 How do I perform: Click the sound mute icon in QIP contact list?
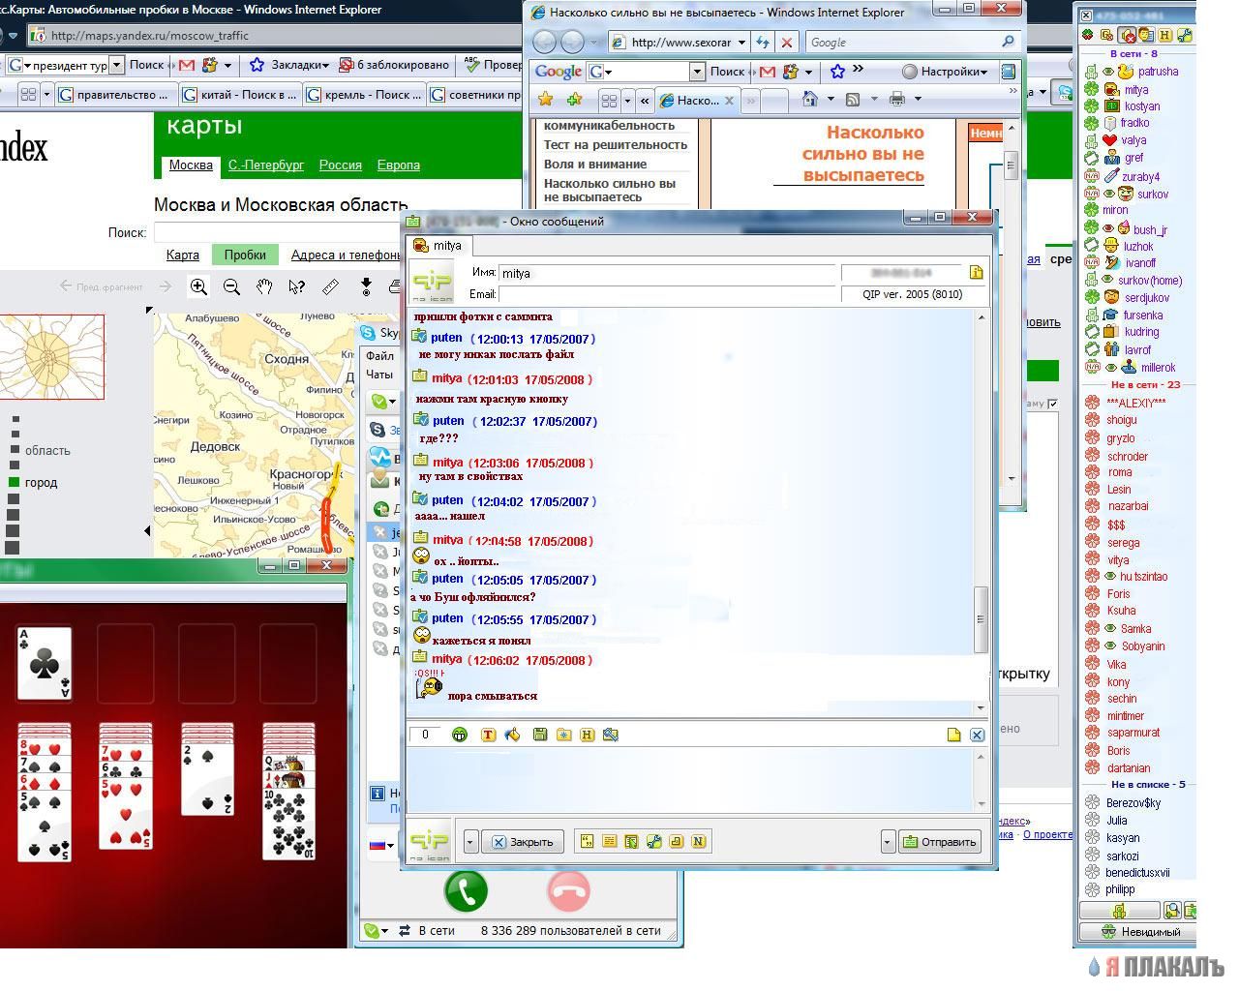pos(1129,35)
